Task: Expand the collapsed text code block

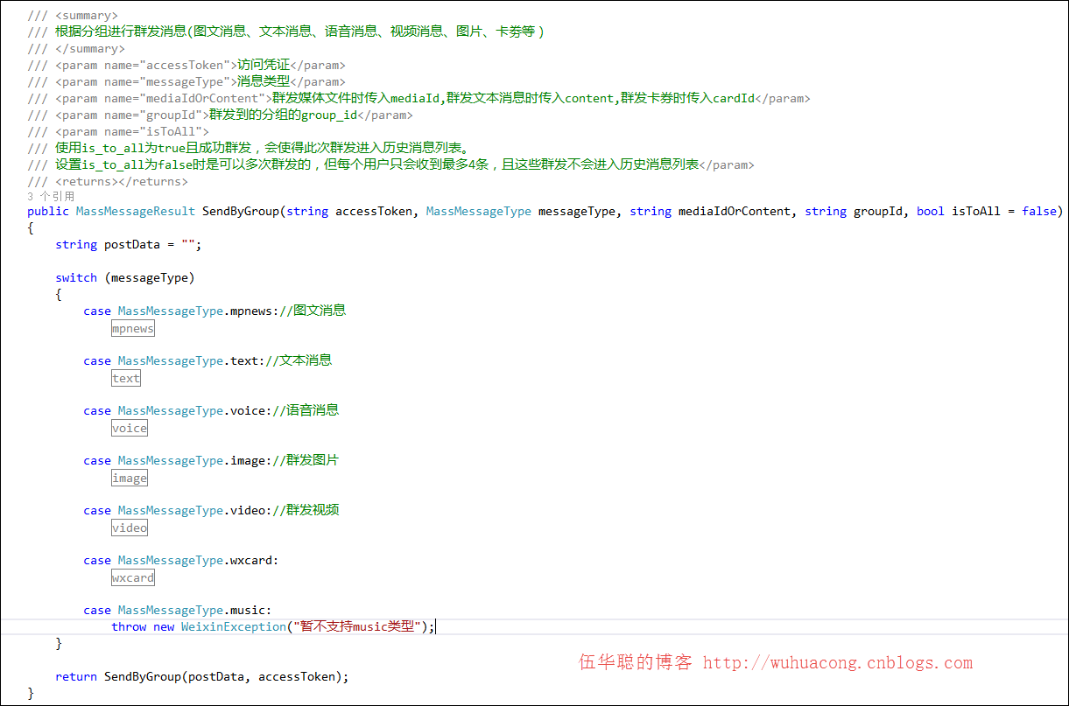Action: [126, 378]
